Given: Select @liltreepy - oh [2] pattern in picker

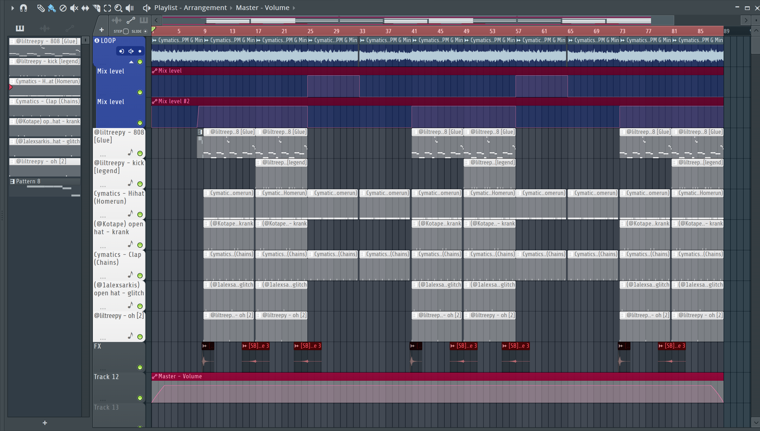Looking at the screenshot, I should (45, 167).
